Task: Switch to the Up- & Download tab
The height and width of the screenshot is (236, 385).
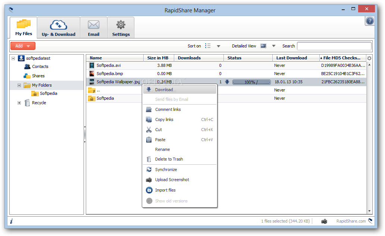Action: coord(59,28)
